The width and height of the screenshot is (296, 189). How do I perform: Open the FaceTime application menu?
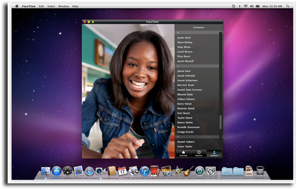pyautogui.click(x=29, y=6)
